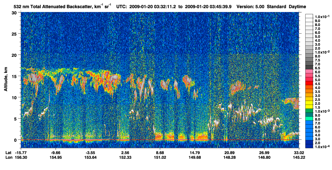The image size is (332, 170).
Task: Click the longitude value '154.95'
Action: [55, 157]
